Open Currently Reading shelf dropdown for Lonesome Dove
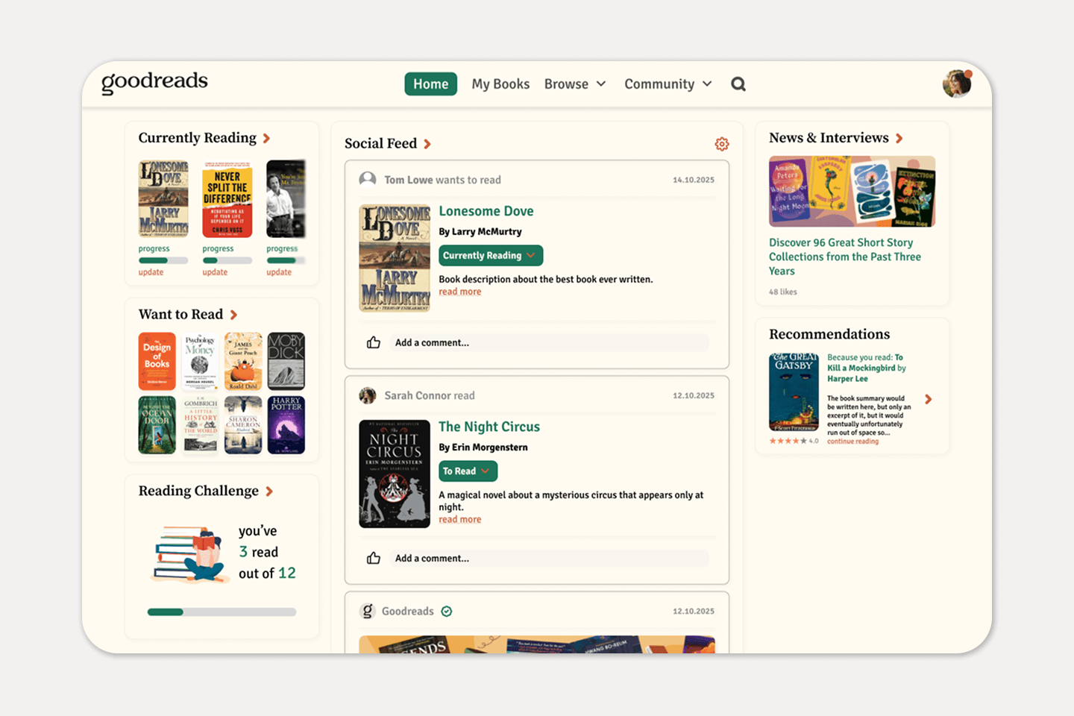Viewport: 1074px width, 716px height. point(491,255)
